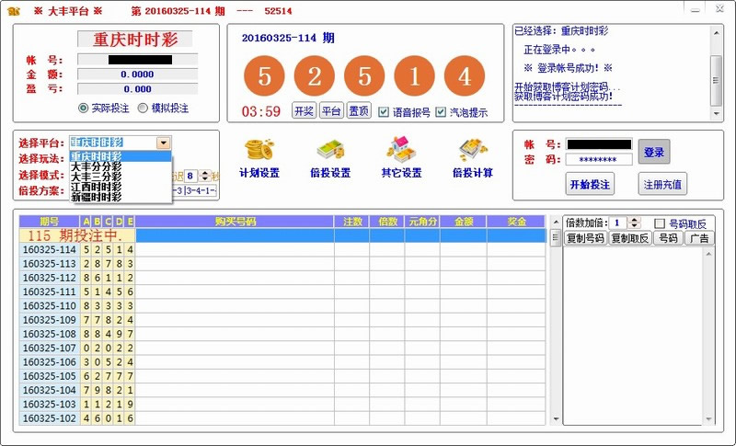736x446 pixels.
Task: Click the 倍数加倍 value field
Action: [618, 223]
